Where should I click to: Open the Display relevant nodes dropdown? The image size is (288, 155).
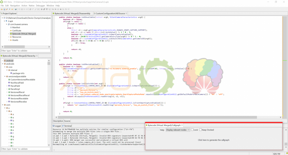coord(178,130)
